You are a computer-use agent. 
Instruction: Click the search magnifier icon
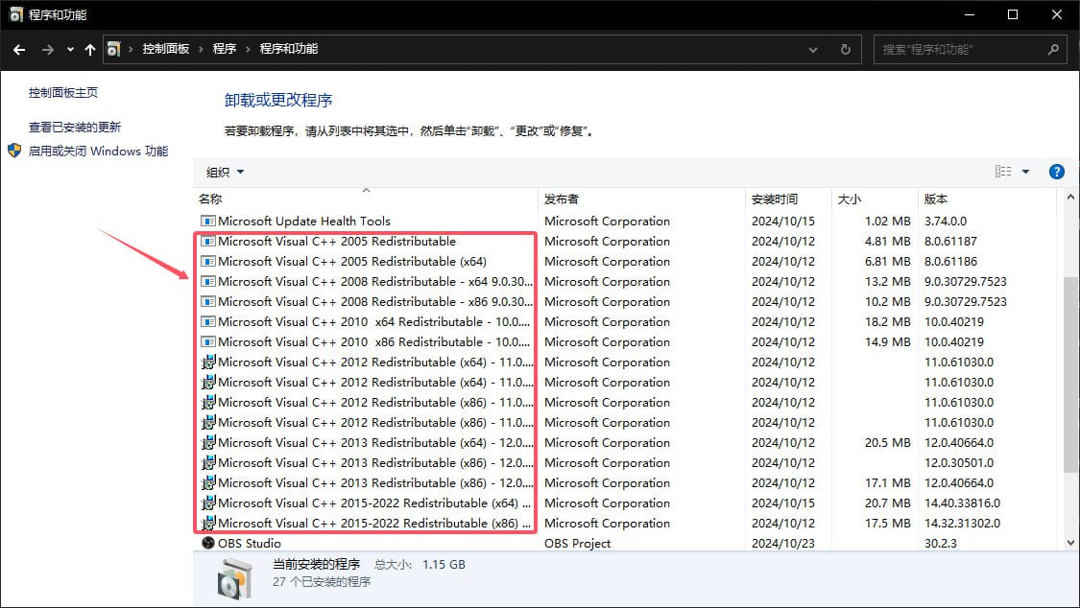click(1053, 50)
